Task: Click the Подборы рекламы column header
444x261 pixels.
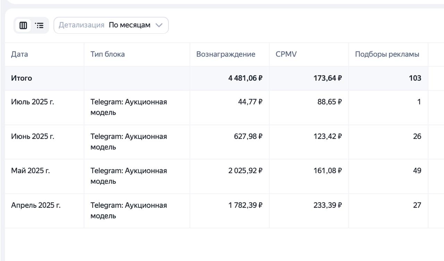Action: 387,54
